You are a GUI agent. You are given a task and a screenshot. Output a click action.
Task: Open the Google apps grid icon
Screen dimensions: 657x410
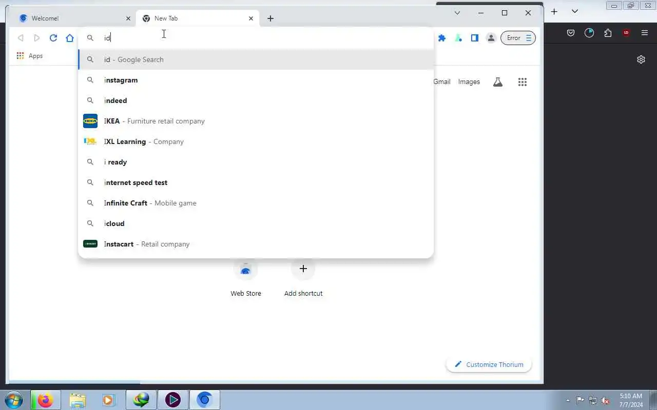[x=523, y=82]
